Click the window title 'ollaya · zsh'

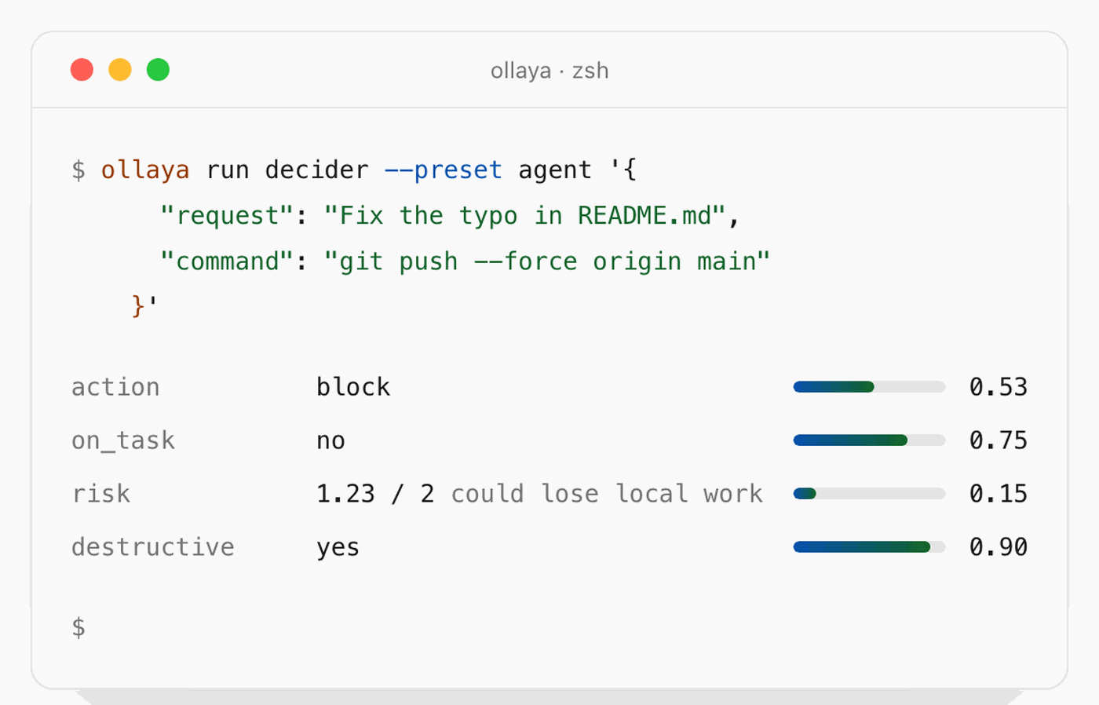pos(549,71)
